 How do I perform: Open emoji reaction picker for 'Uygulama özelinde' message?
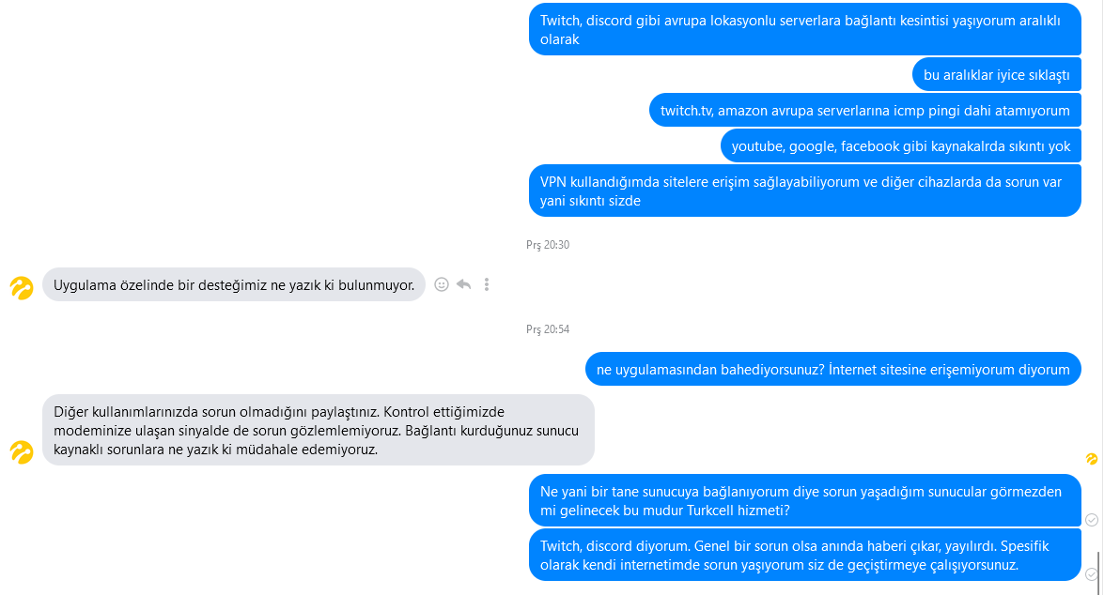pyautogui.click(x=442, y=285)
